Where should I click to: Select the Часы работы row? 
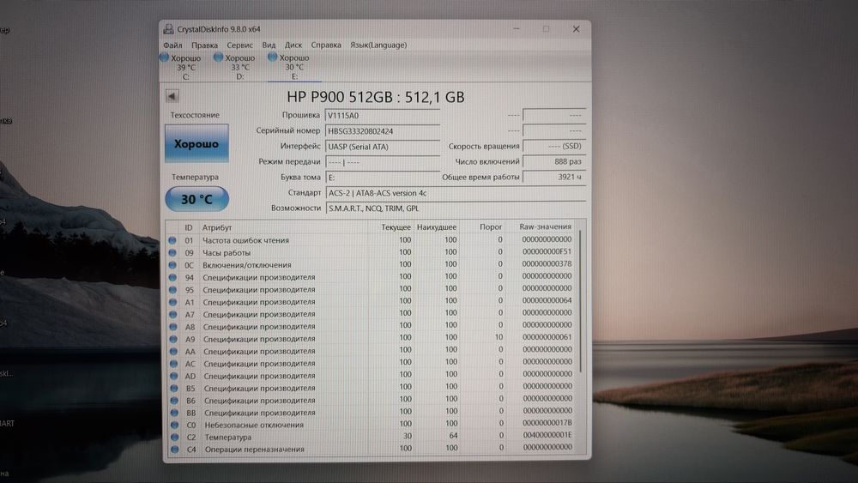click(x=371, y=253)
